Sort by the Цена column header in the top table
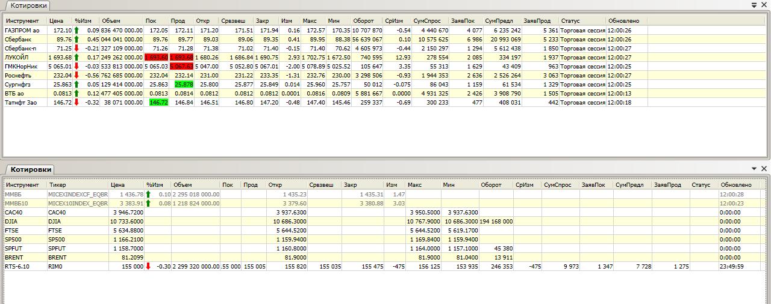 coord(56,20)
